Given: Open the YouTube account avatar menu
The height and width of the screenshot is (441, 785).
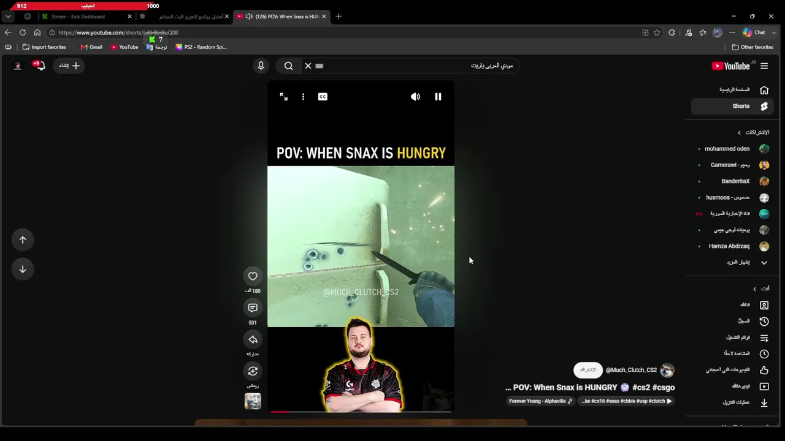Looking at the screenshot, I should coord(18,66).
